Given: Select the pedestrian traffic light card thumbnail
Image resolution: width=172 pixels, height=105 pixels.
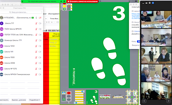Looking at the screenshot, I should [66, 97].
